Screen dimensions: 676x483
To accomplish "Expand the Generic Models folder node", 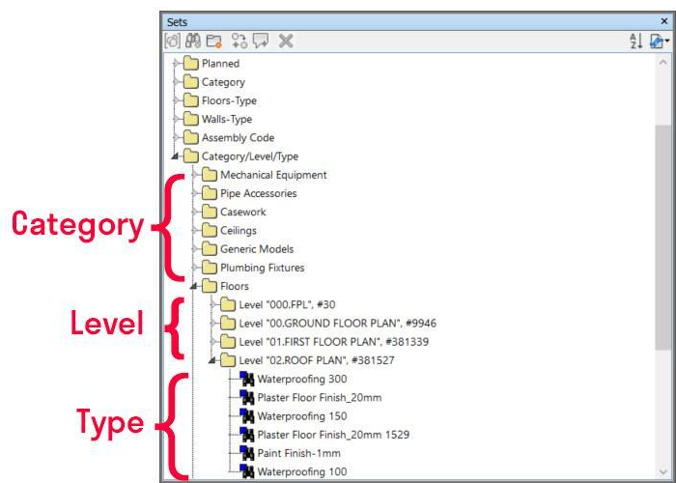I will click(x=194, y=249).
